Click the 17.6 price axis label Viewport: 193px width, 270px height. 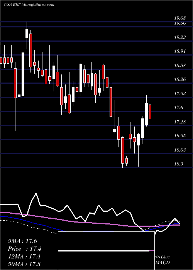pos(178,108)
